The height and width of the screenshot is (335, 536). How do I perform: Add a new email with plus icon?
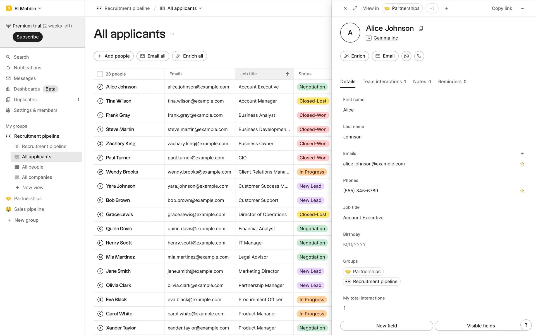(522, 154)
